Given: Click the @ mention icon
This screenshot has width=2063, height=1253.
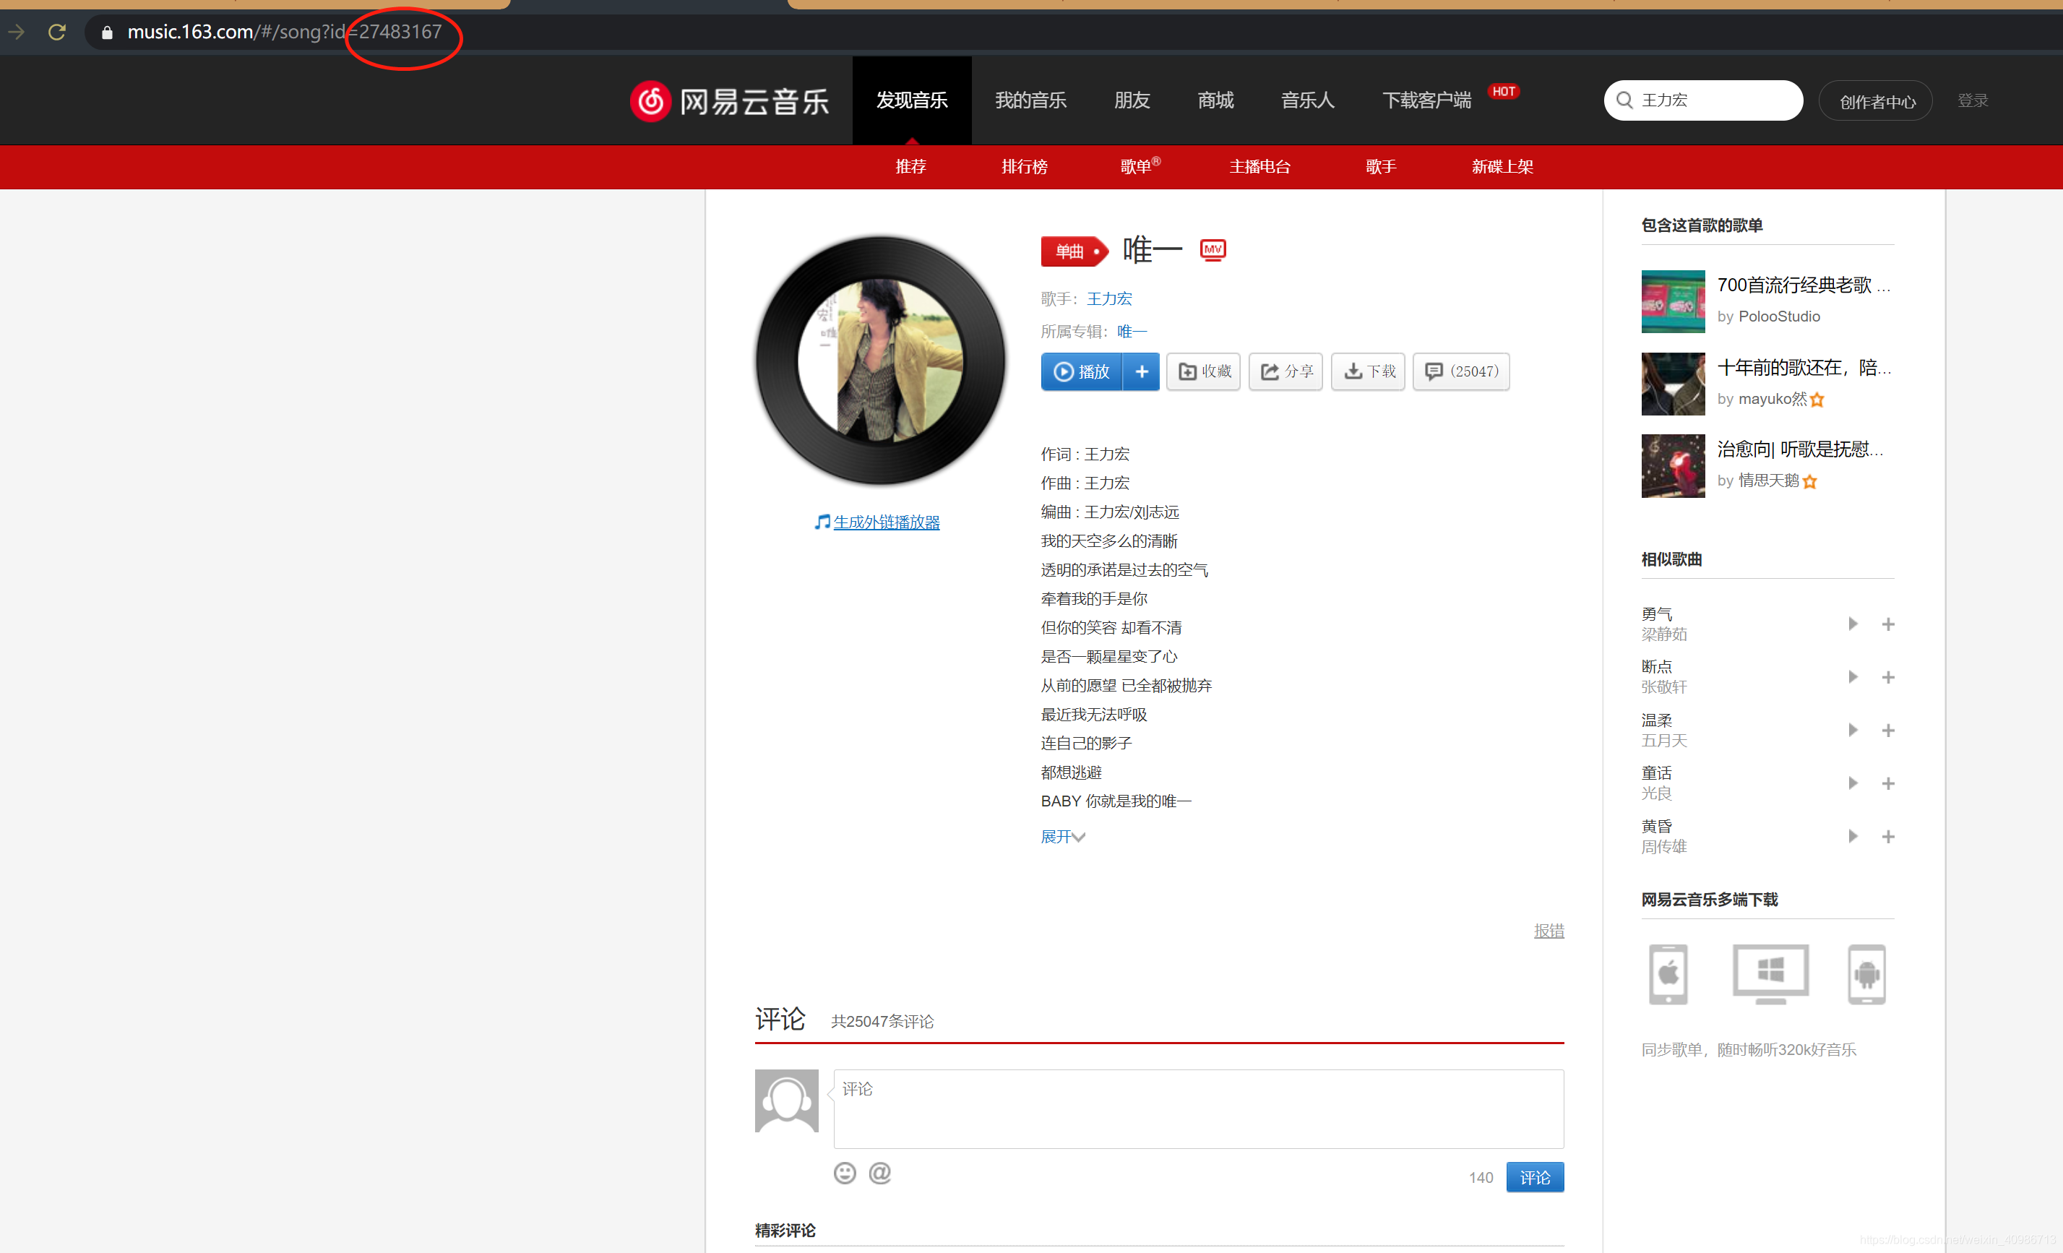Looking at the screenshot, I should 880,1174.
